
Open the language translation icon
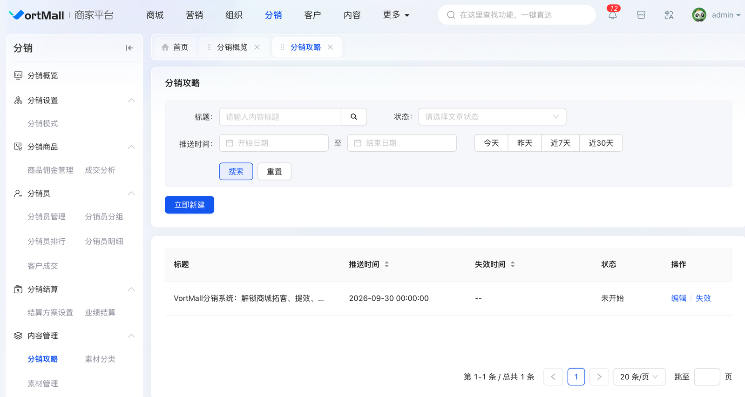tap(669, 15)
